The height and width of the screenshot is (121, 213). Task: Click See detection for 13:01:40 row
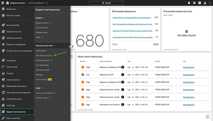pyautogui.click(x=189, y=67)
